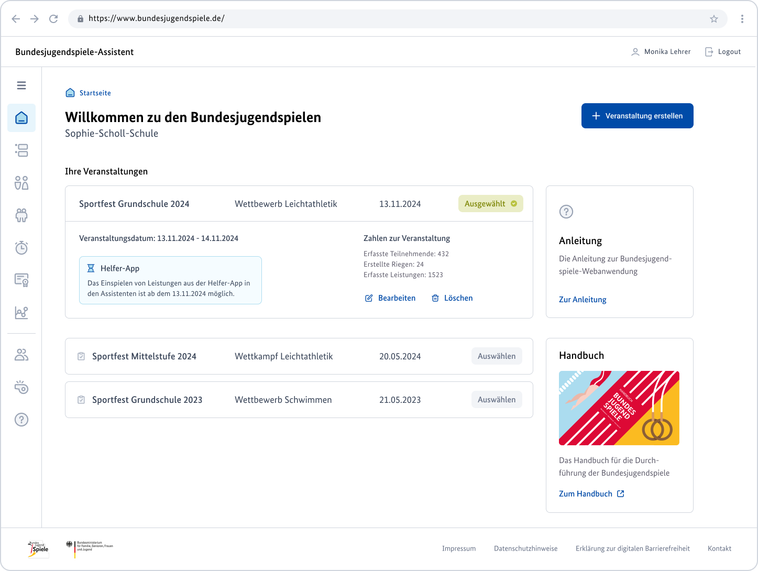Open the stopwatch icon in the sidebar
The height and width of the screenshot is (571, 758).
(21, 248)
